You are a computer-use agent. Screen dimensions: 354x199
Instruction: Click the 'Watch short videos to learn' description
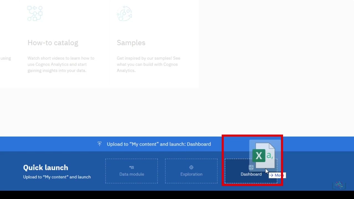(x=61, y=64)
